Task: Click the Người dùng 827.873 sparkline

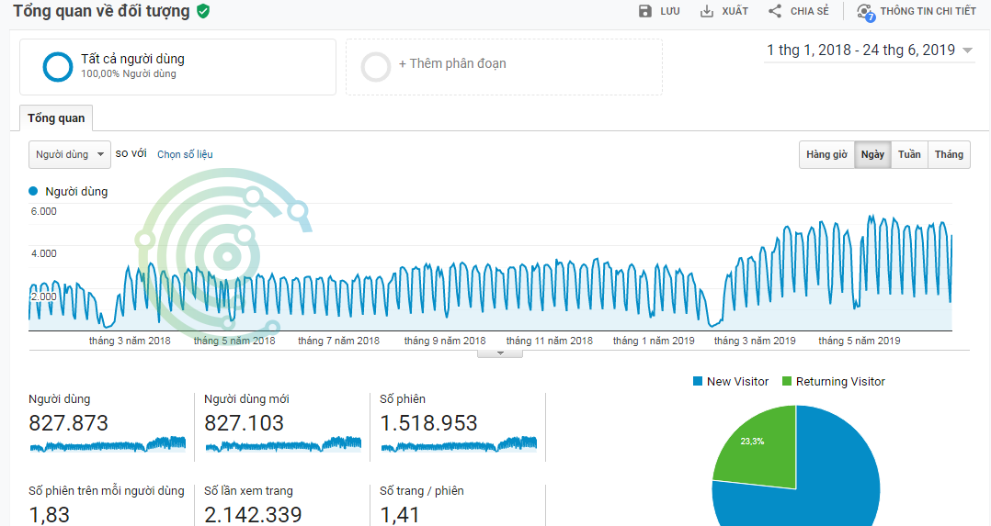Action: (108, 444)
